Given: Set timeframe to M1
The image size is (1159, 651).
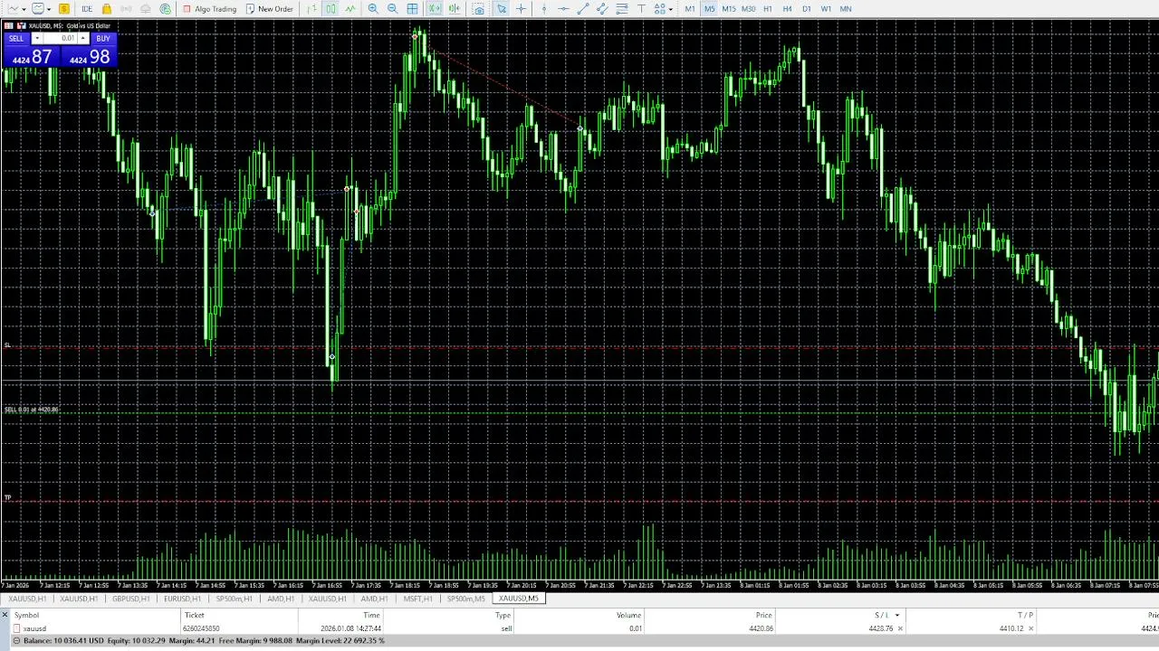Looking at the screenshot, I should [690, 9].
